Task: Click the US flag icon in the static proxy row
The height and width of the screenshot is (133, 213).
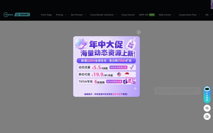Action: point(119,74)
